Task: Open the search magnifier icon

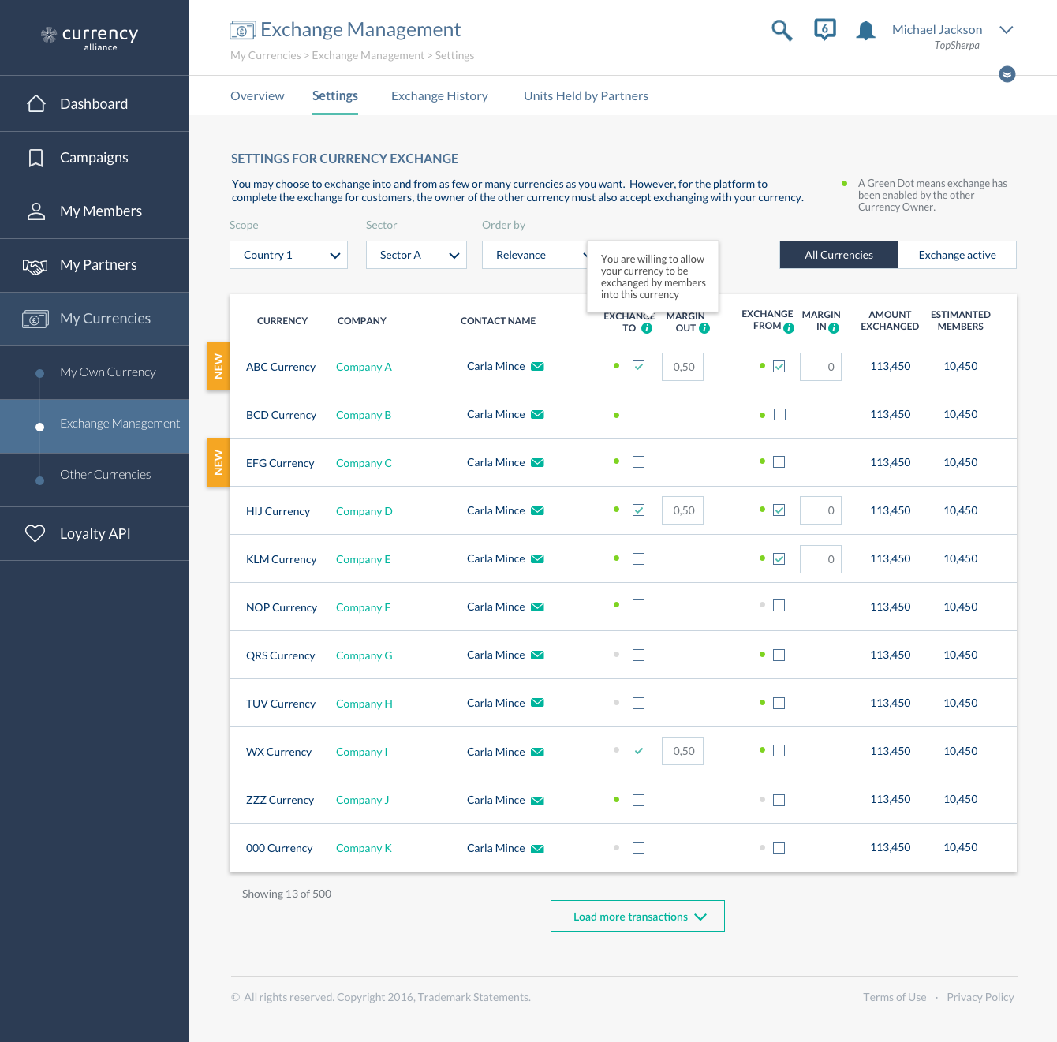Action: click(782, 31)
